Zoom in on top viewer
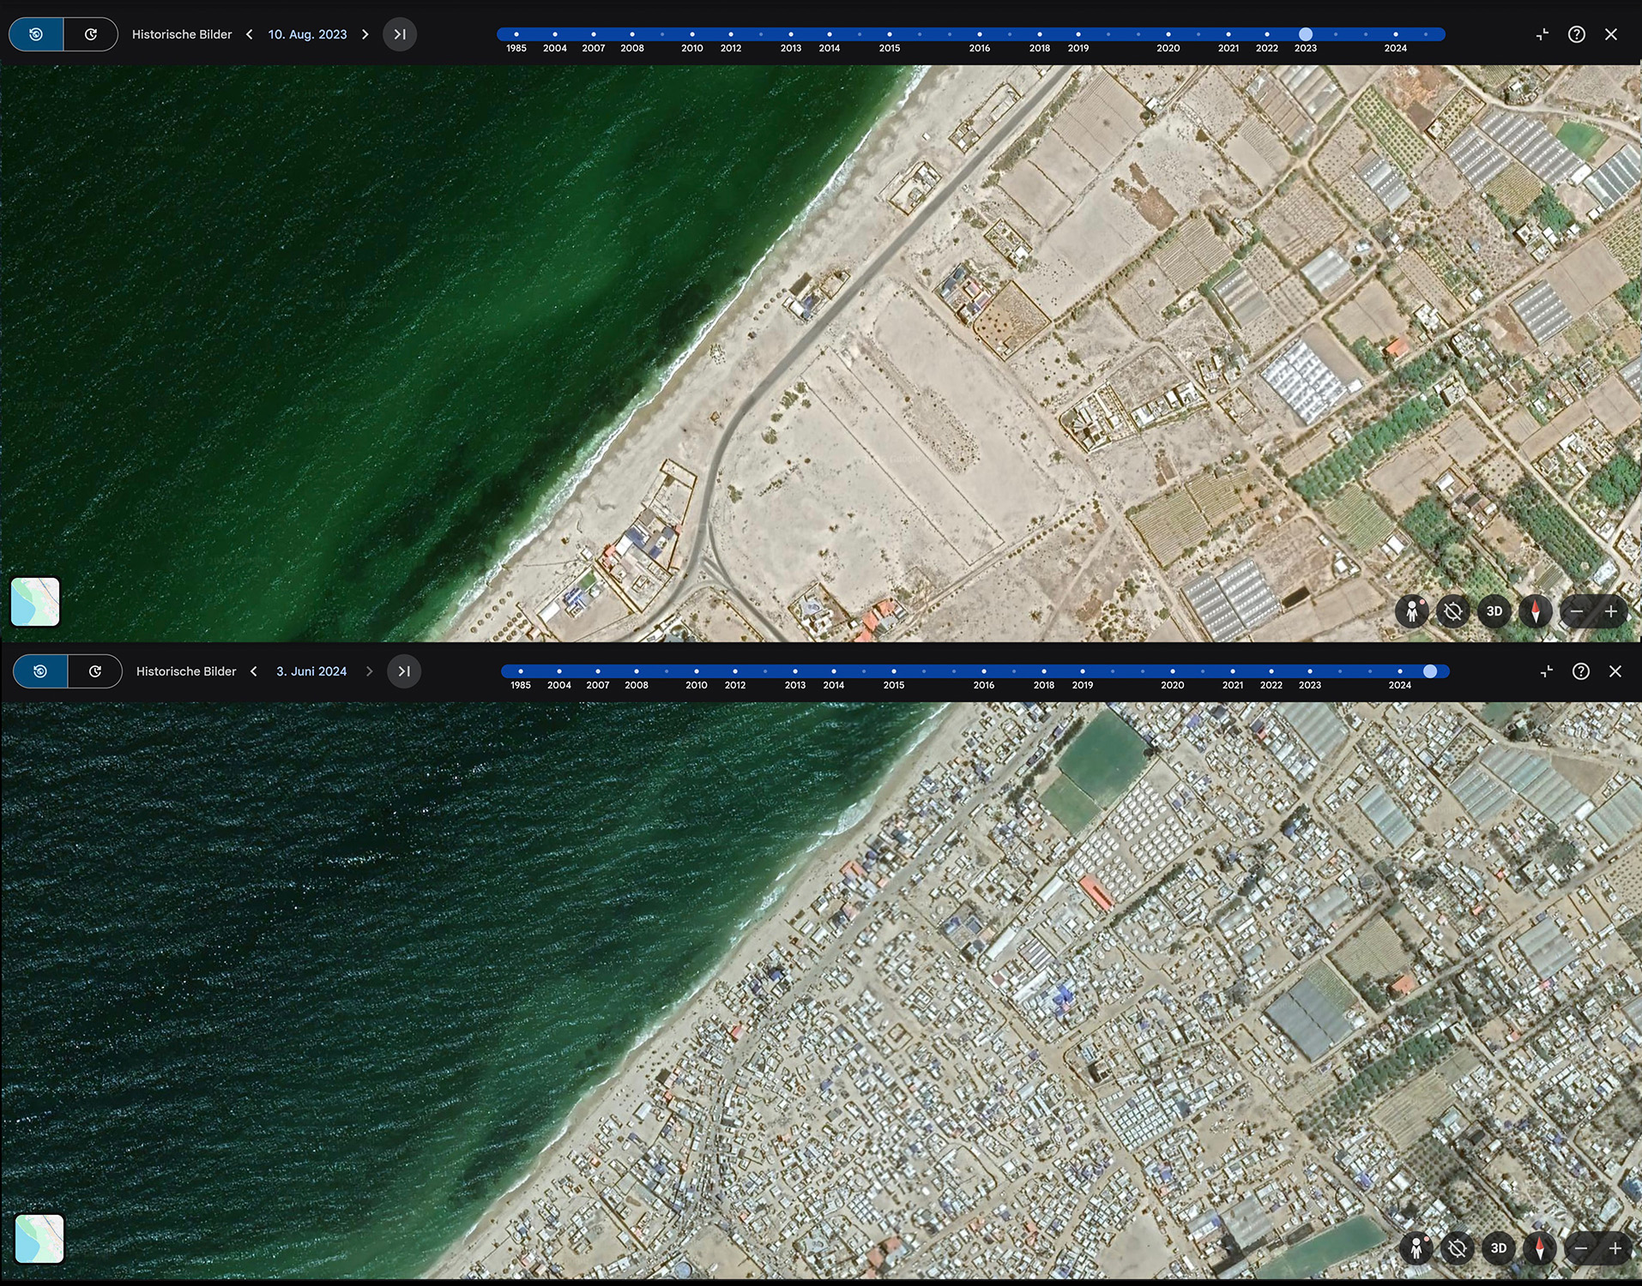Image resolution: width=1642 pixels, height=1286 pixels. tap(1611, 611)
